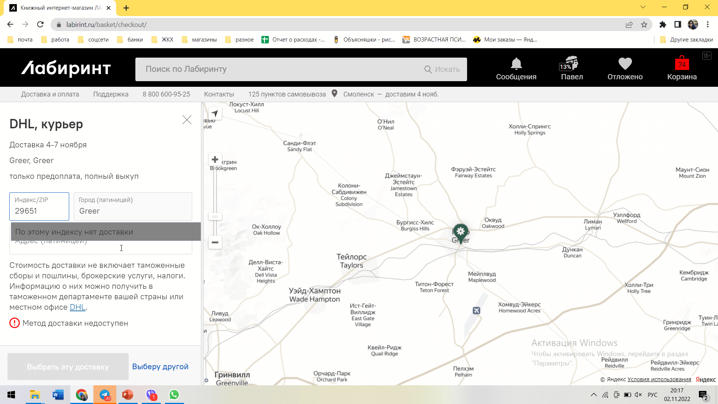Open the Windows Start menu
718x404 pixels.
[x=11, y=395]
